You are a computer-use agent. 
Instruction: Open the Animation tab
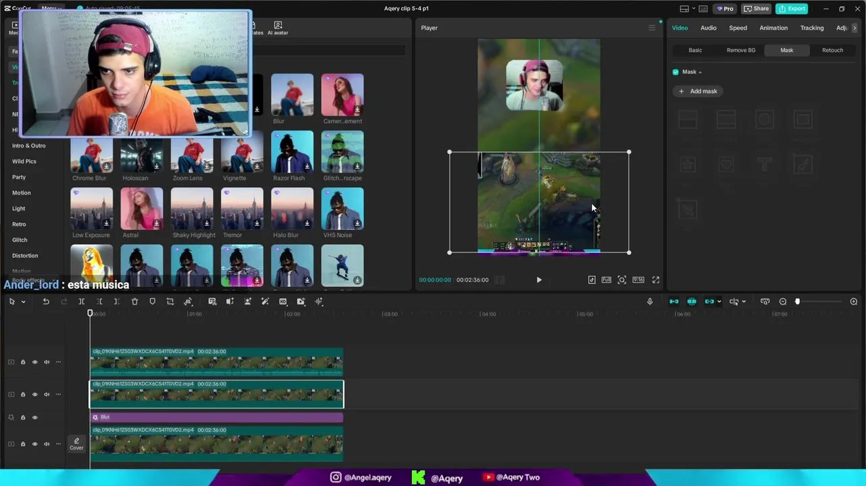(773, 28)
